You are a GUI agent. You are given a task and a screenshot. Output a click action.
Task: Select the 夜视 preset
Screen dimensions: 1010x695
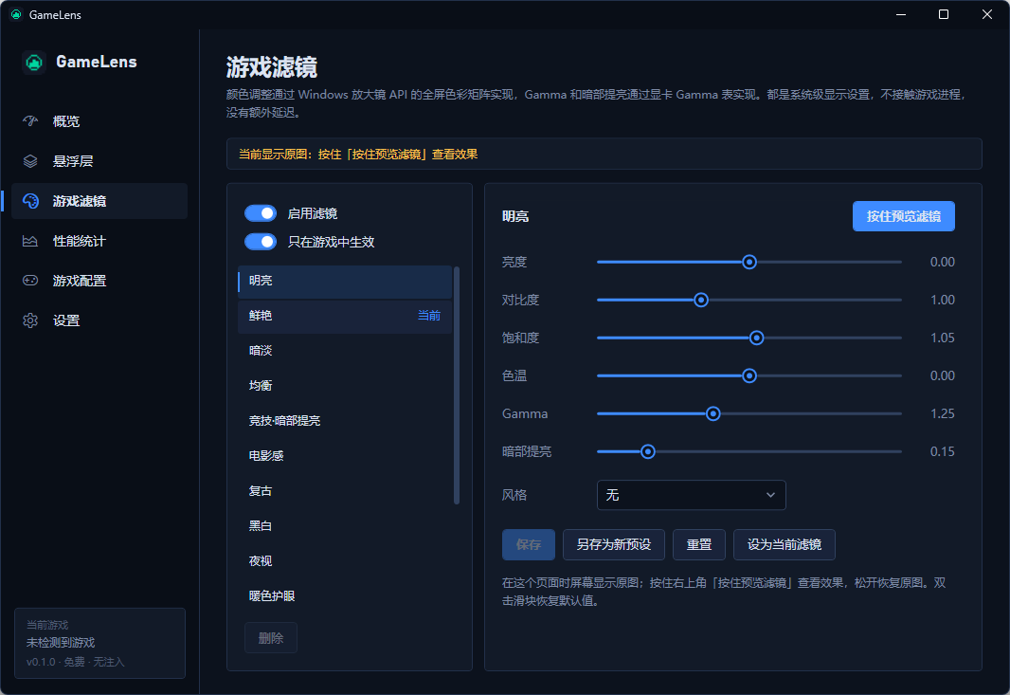(345, 561)
